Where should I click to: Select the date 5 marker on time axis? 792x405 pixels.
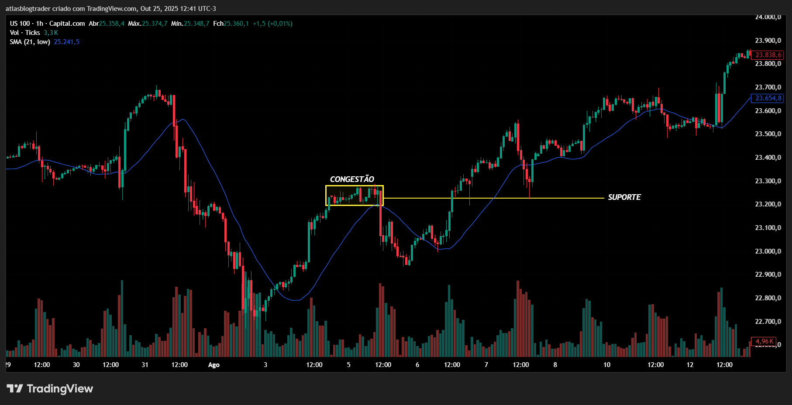348,365
